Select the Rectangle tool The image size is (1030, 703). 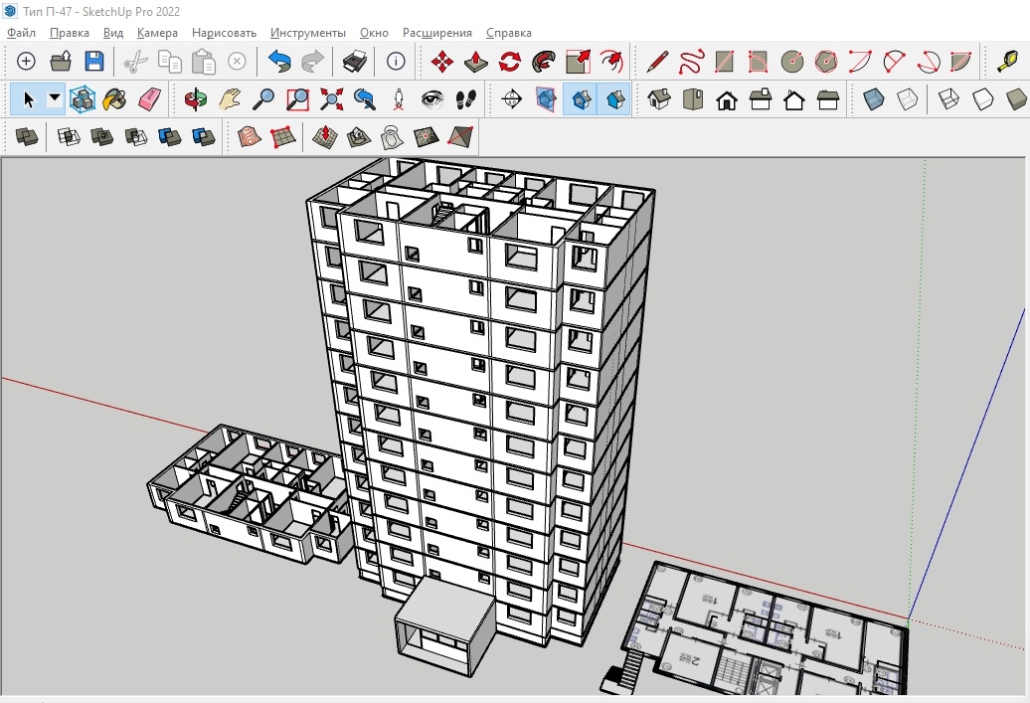725,62
